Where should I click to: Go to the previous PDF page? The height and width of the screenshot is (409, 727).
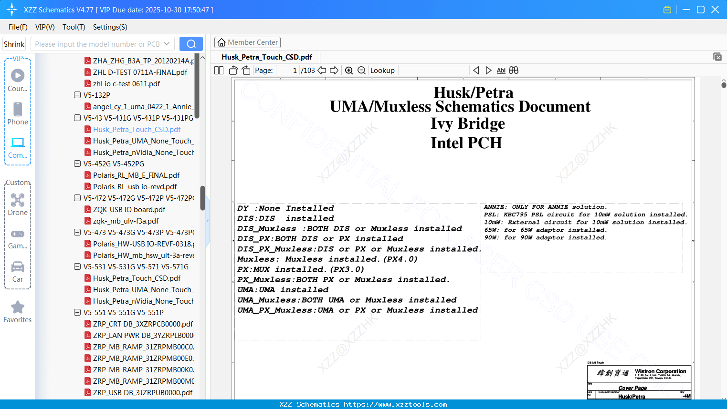[322, 71]
